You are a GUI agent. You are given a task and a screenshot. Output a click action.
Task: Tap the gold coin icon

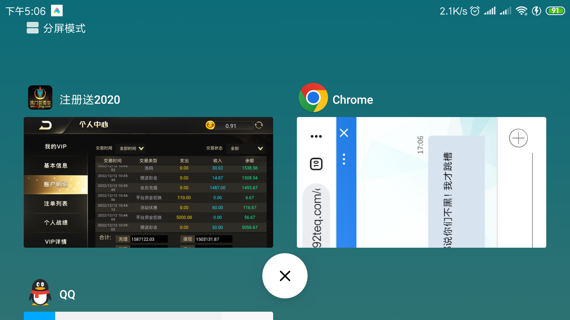(x=210, y=125)
